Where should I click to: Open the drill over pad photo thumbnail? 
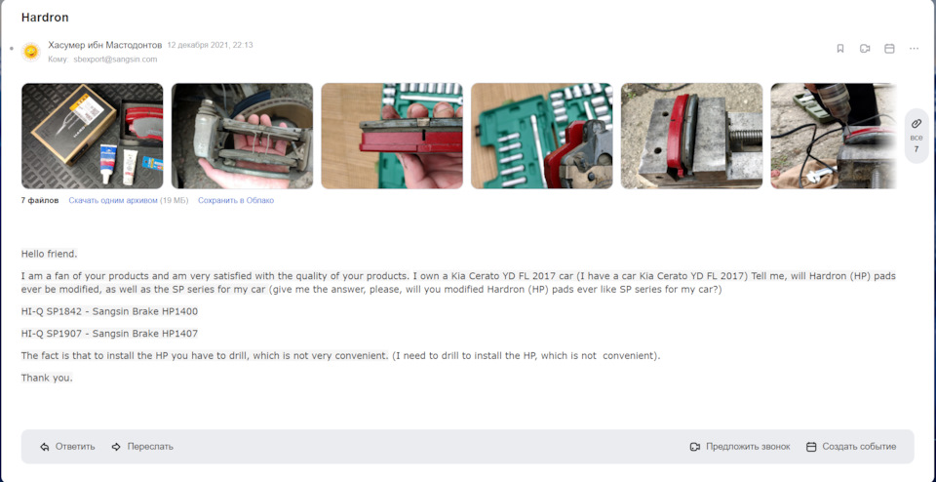tap(834, 136)
